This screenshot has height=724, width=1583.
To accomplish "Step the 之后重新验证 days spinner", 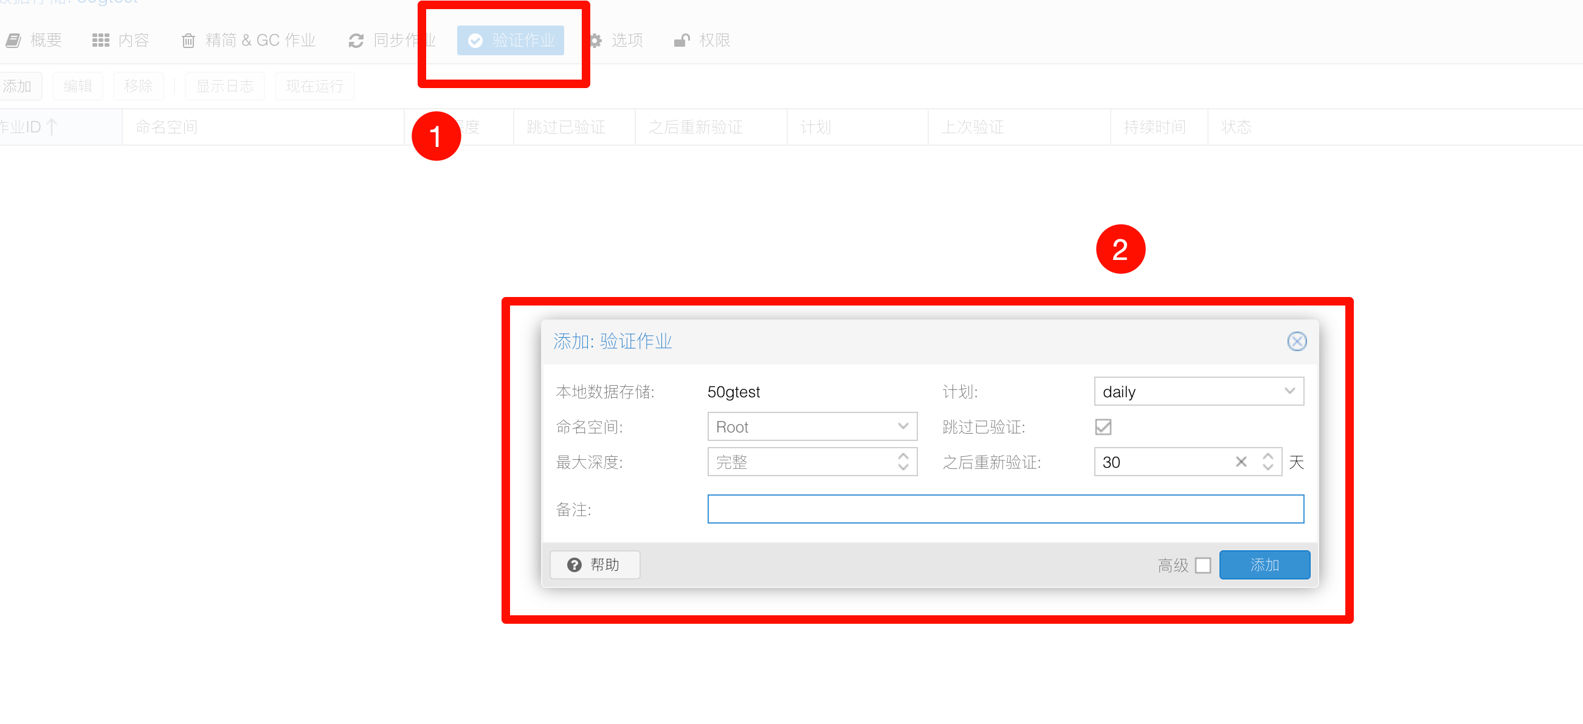I will 1267,462.
